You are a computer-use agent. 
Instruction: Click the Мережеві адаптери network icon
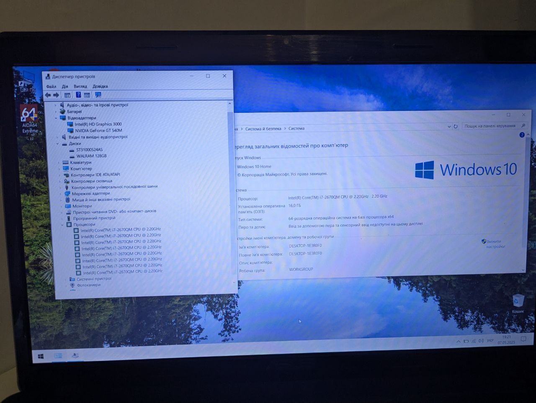point(67,194)
